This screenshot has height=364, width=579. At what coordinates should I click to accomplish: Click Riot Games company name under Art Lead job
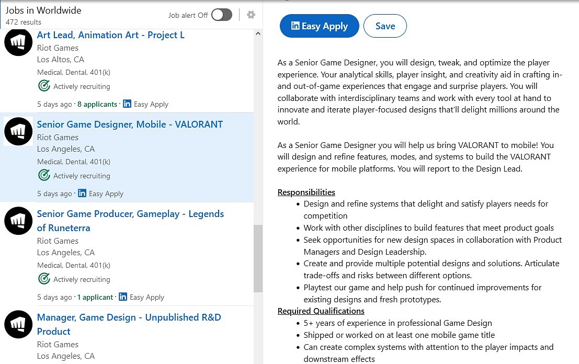58,48
